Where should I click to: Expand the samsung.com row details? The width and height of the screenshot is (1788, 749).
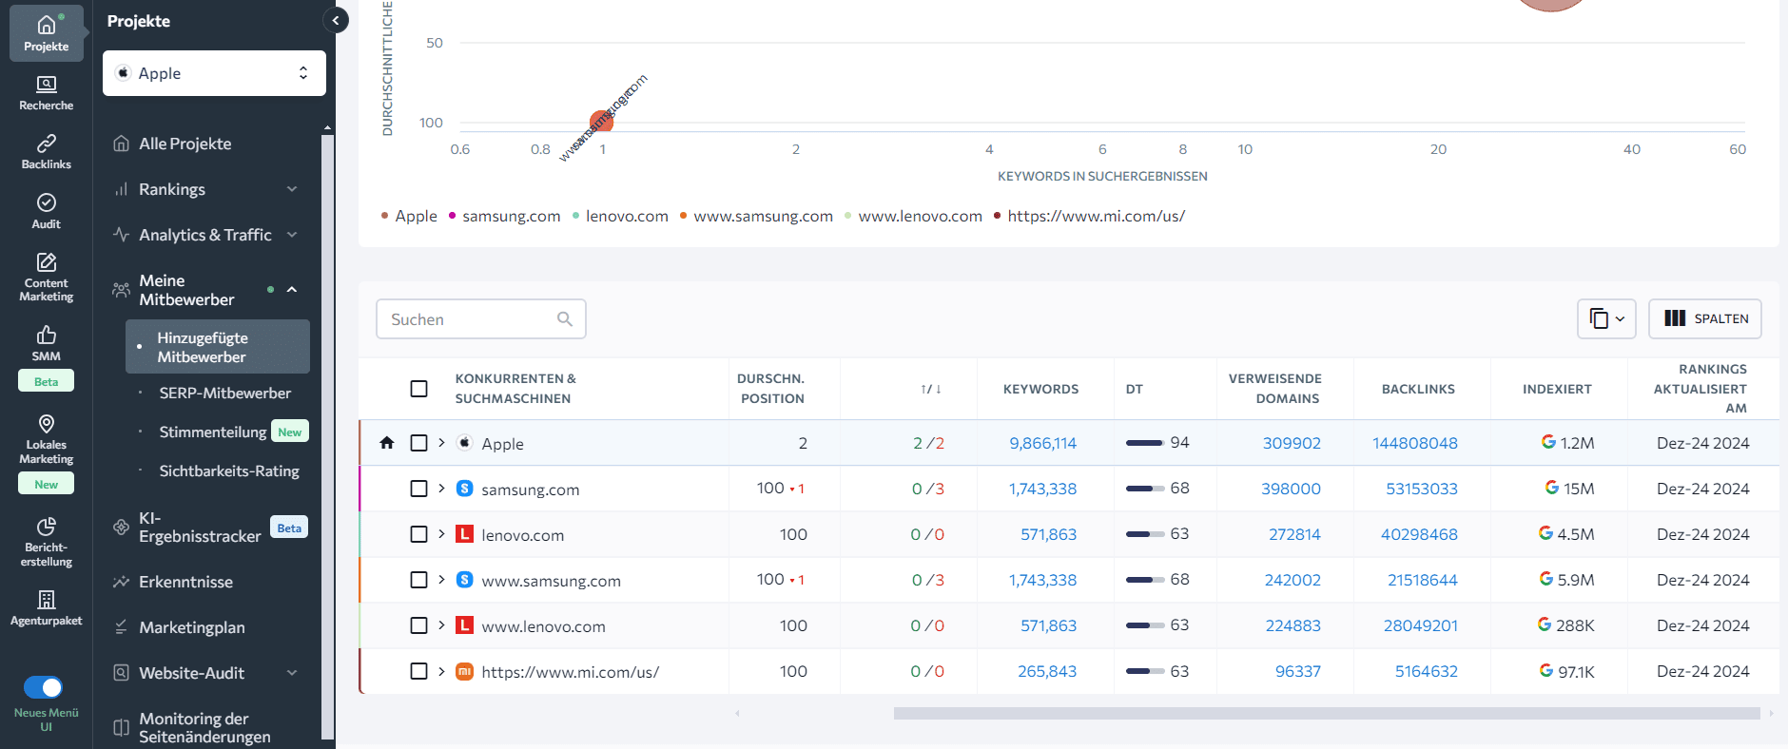coord(441,489)
